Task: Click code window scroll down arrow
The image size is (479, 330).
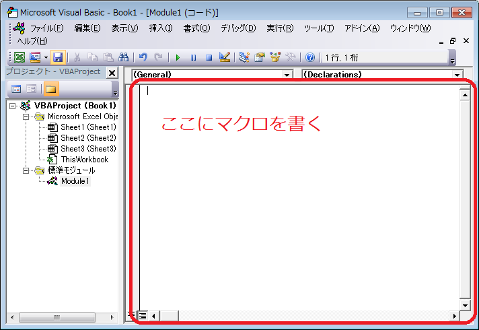Action: pos(465,305)
